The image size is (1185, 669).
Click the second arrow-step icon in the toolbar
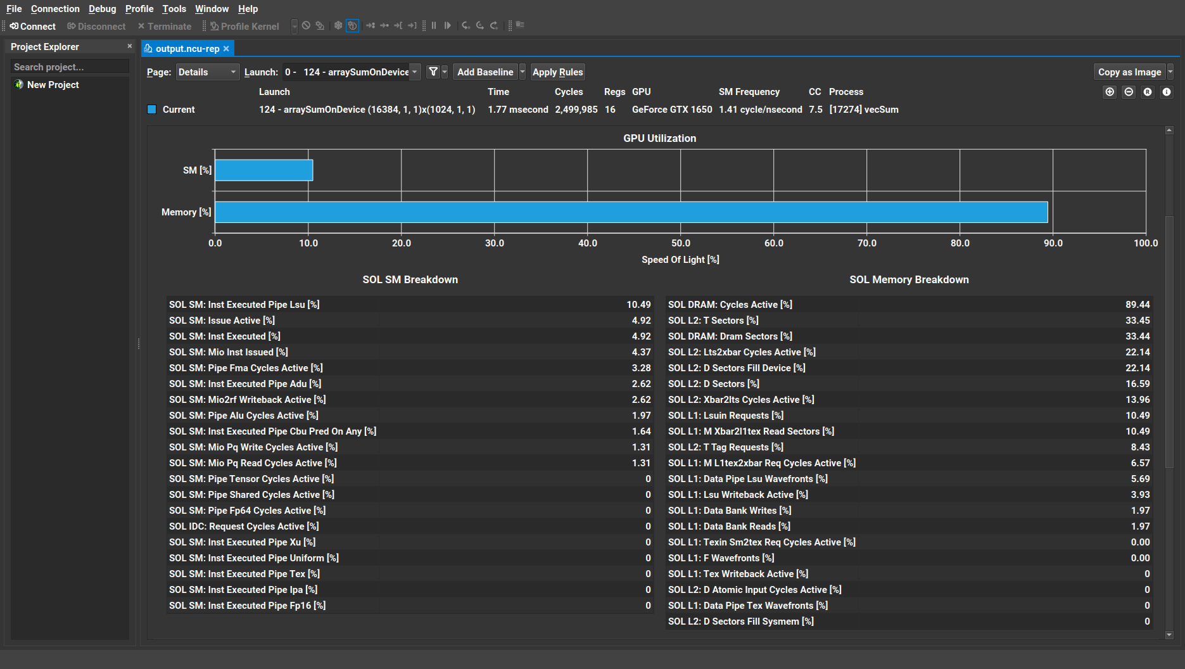click(x=384, y=25)
